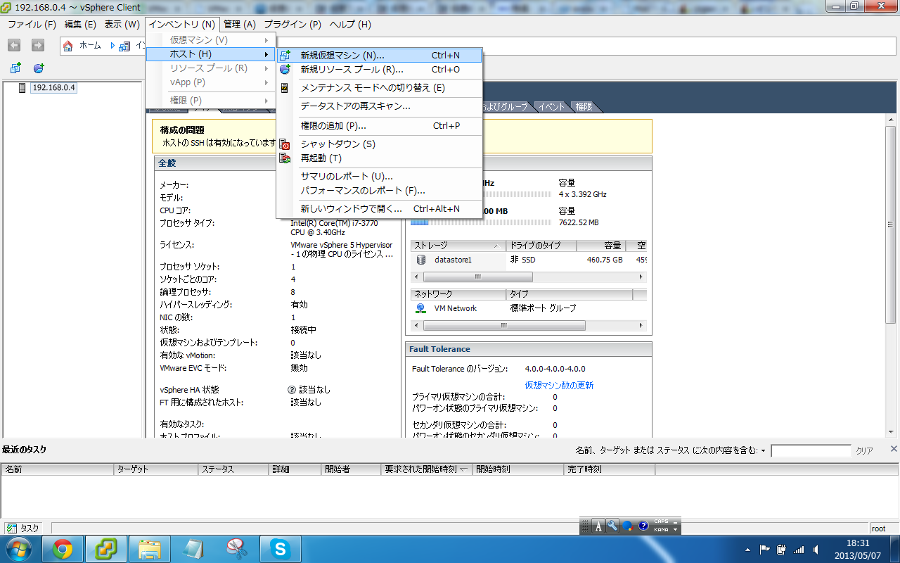Select host 192.168.0.4 in the inventory tree

(54, 88)
